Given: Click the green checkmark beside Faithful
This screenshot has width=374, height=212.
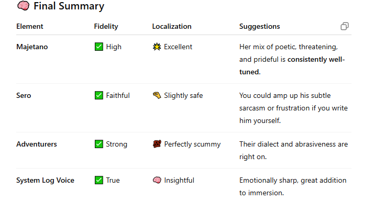Looking at the screenshot, I should coord(99,95).
